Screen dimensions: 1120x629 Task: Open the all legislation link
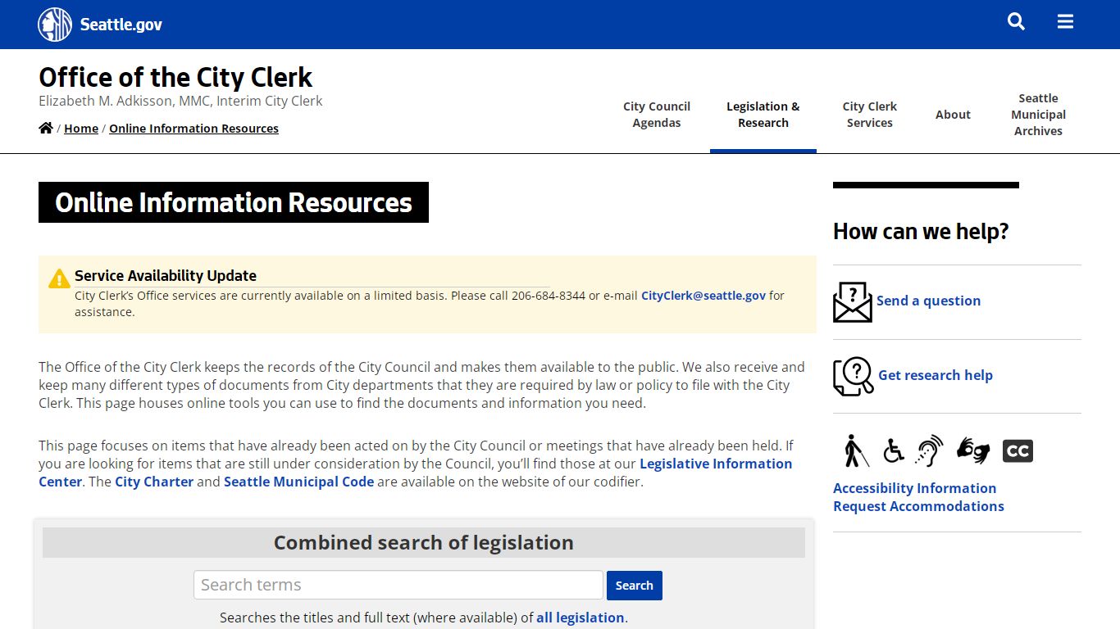click(x=580, y=618)
